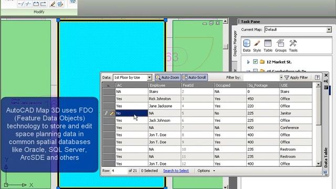Click the 450 square footage cell
The width and height of the screenshot is (336, 189).
(263, 99)
